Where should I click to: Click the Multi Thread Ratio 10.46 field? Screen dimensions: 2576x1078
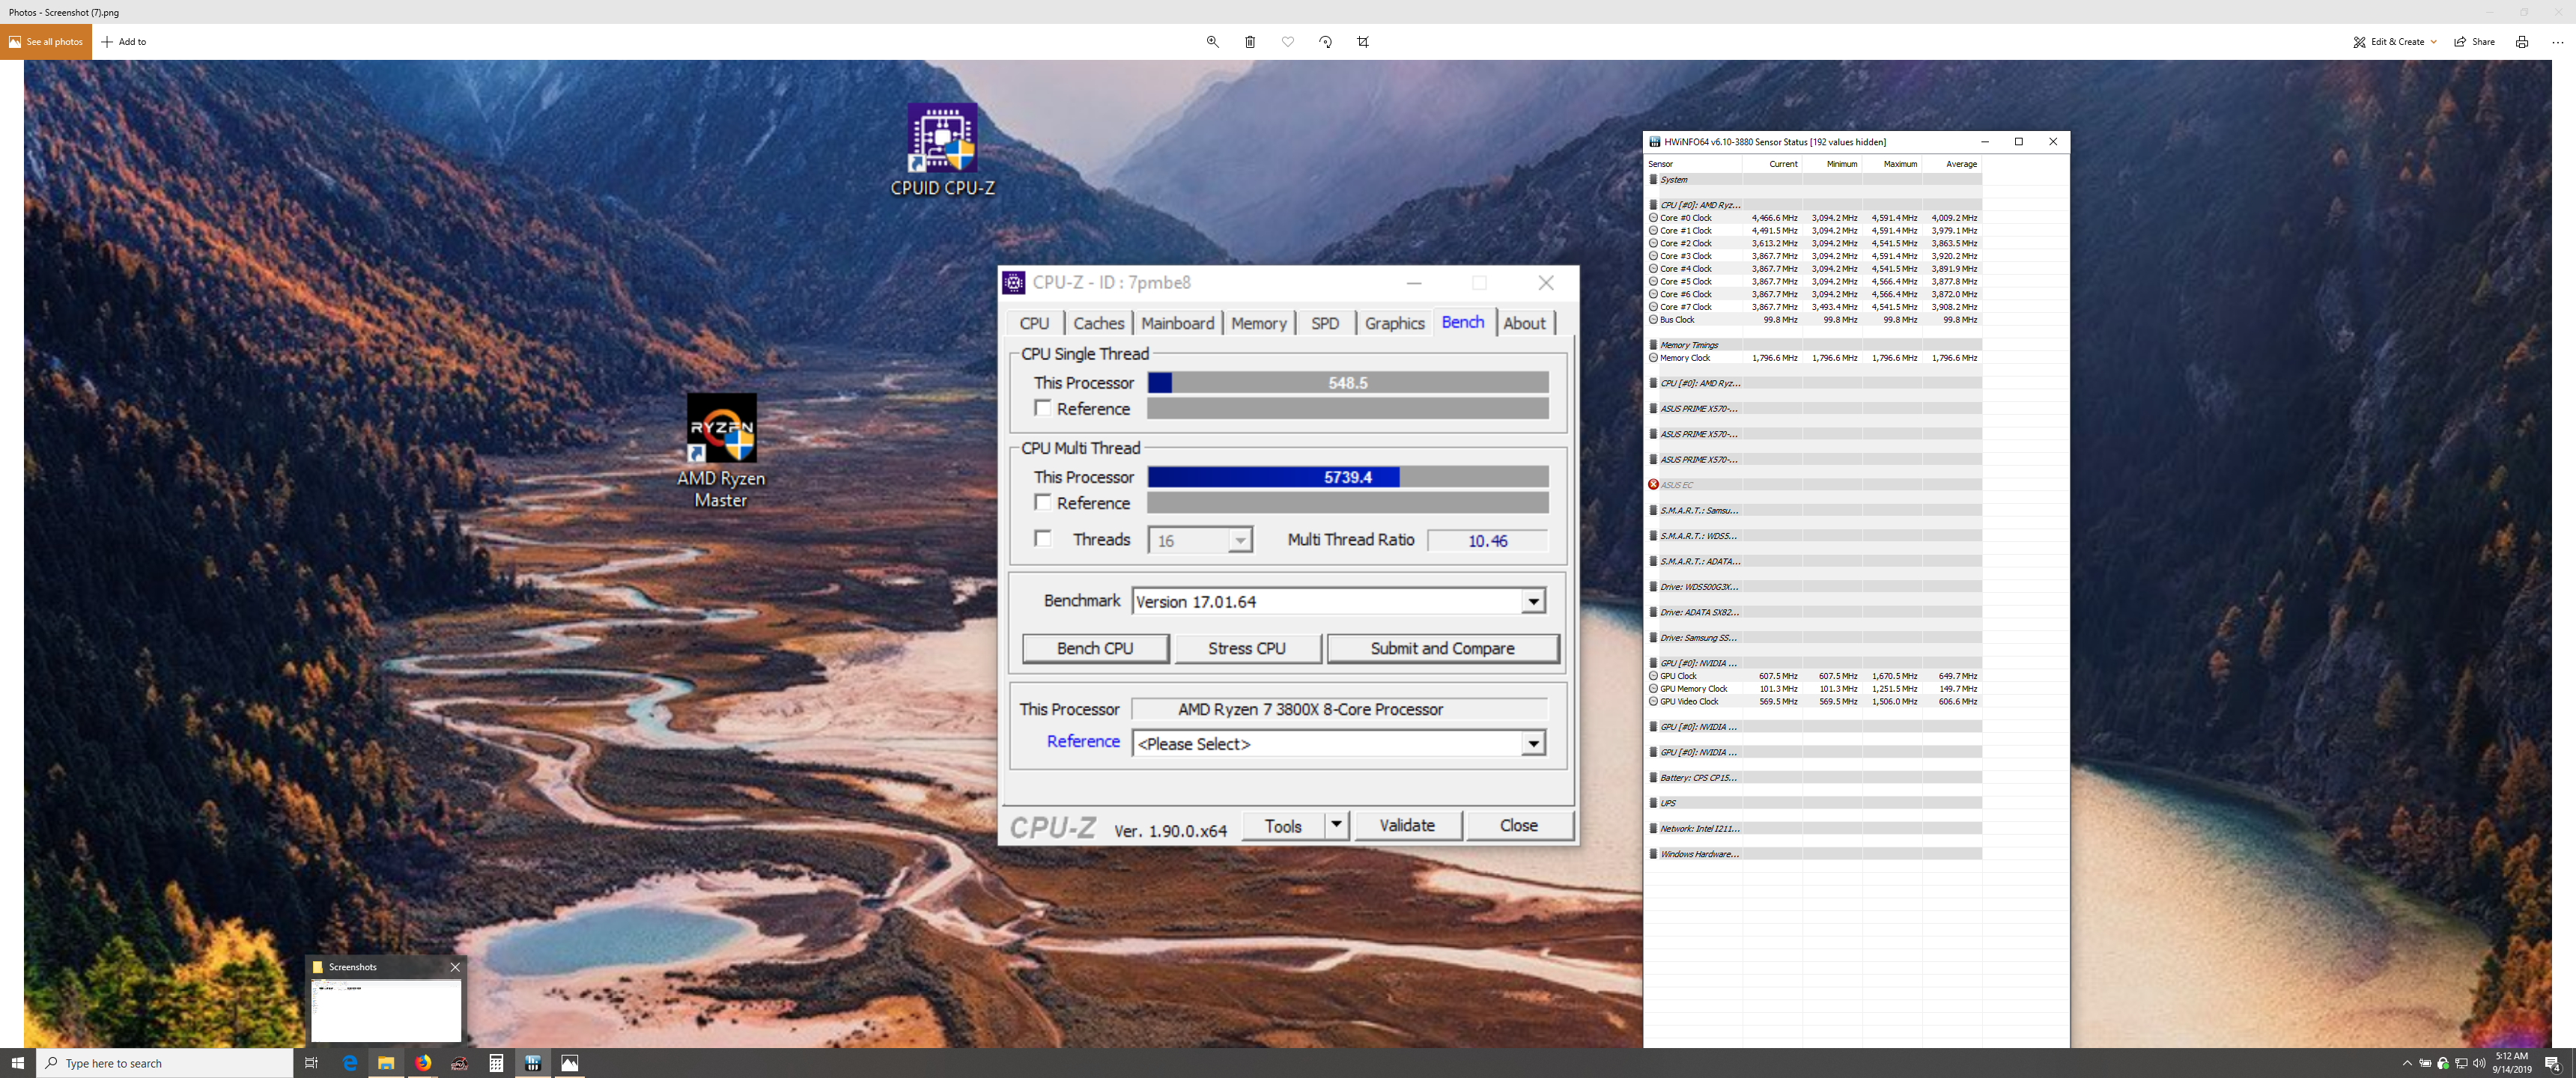point(1487,541)
